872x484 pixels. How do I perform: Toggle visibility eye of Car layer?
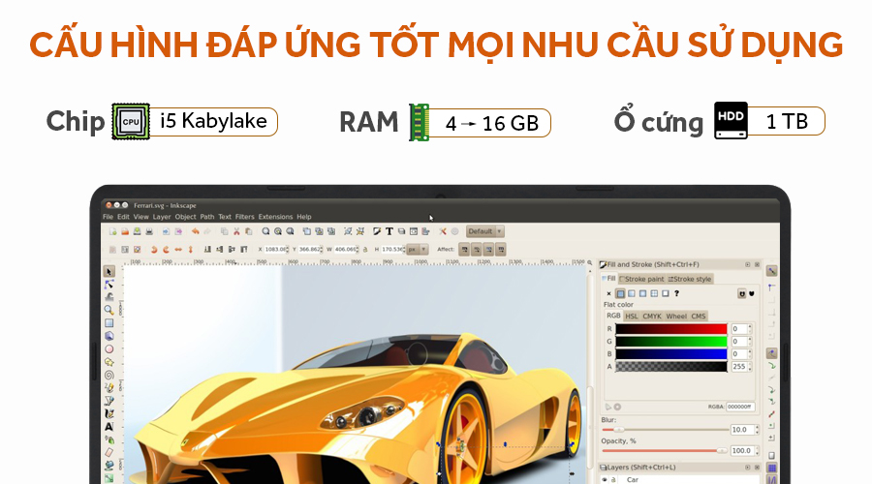click(x=605, y=479)
